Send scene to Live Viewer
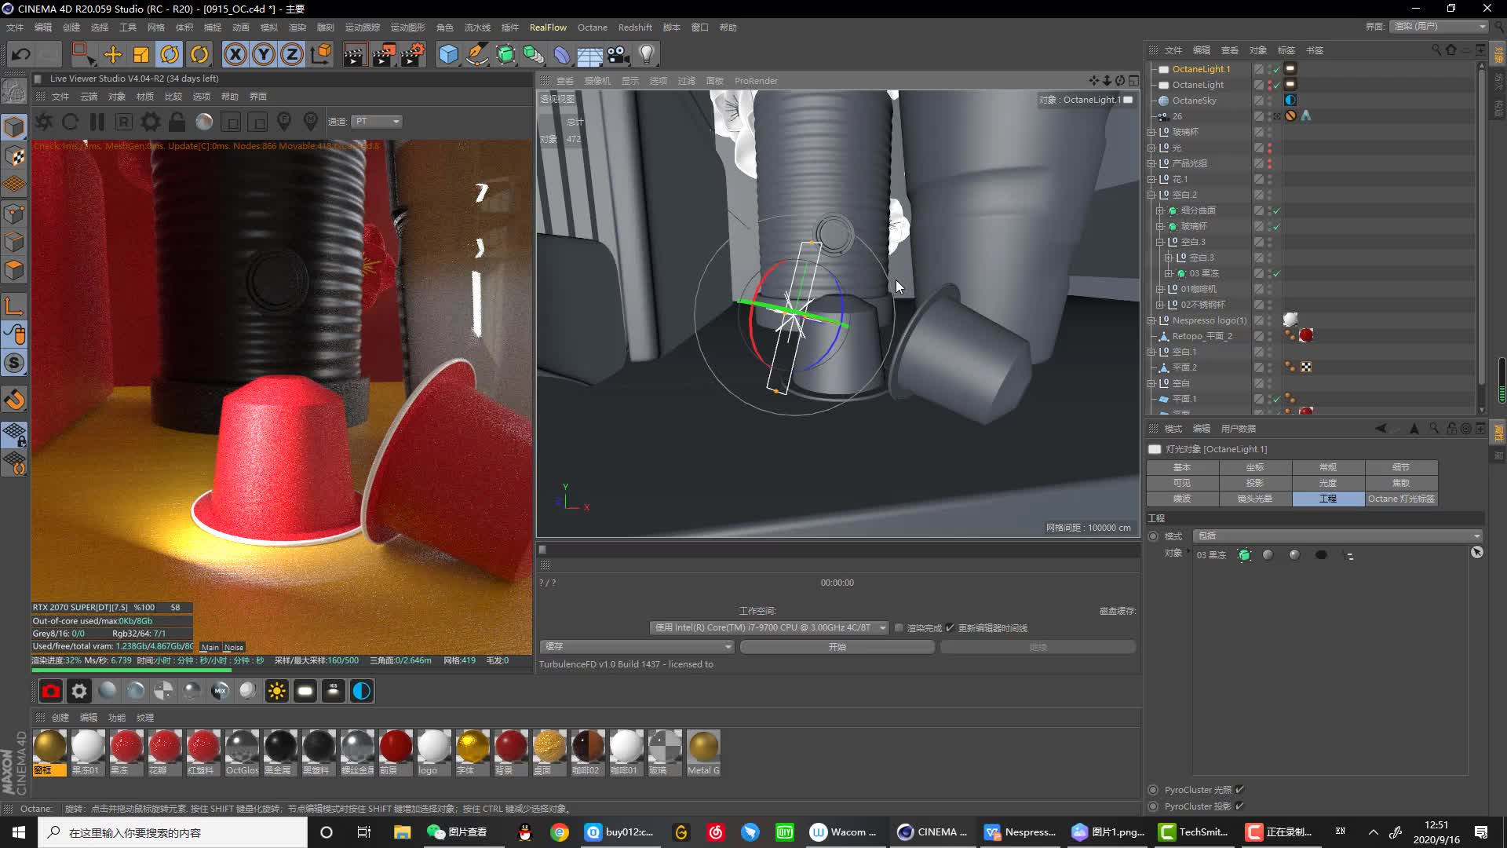This screenshot has width=1507, height=848. [44, 122]
